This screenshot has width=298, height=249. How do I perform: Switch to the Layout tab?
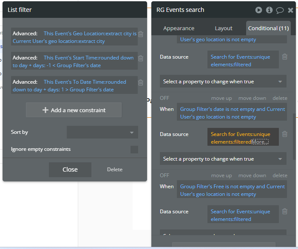224,28
